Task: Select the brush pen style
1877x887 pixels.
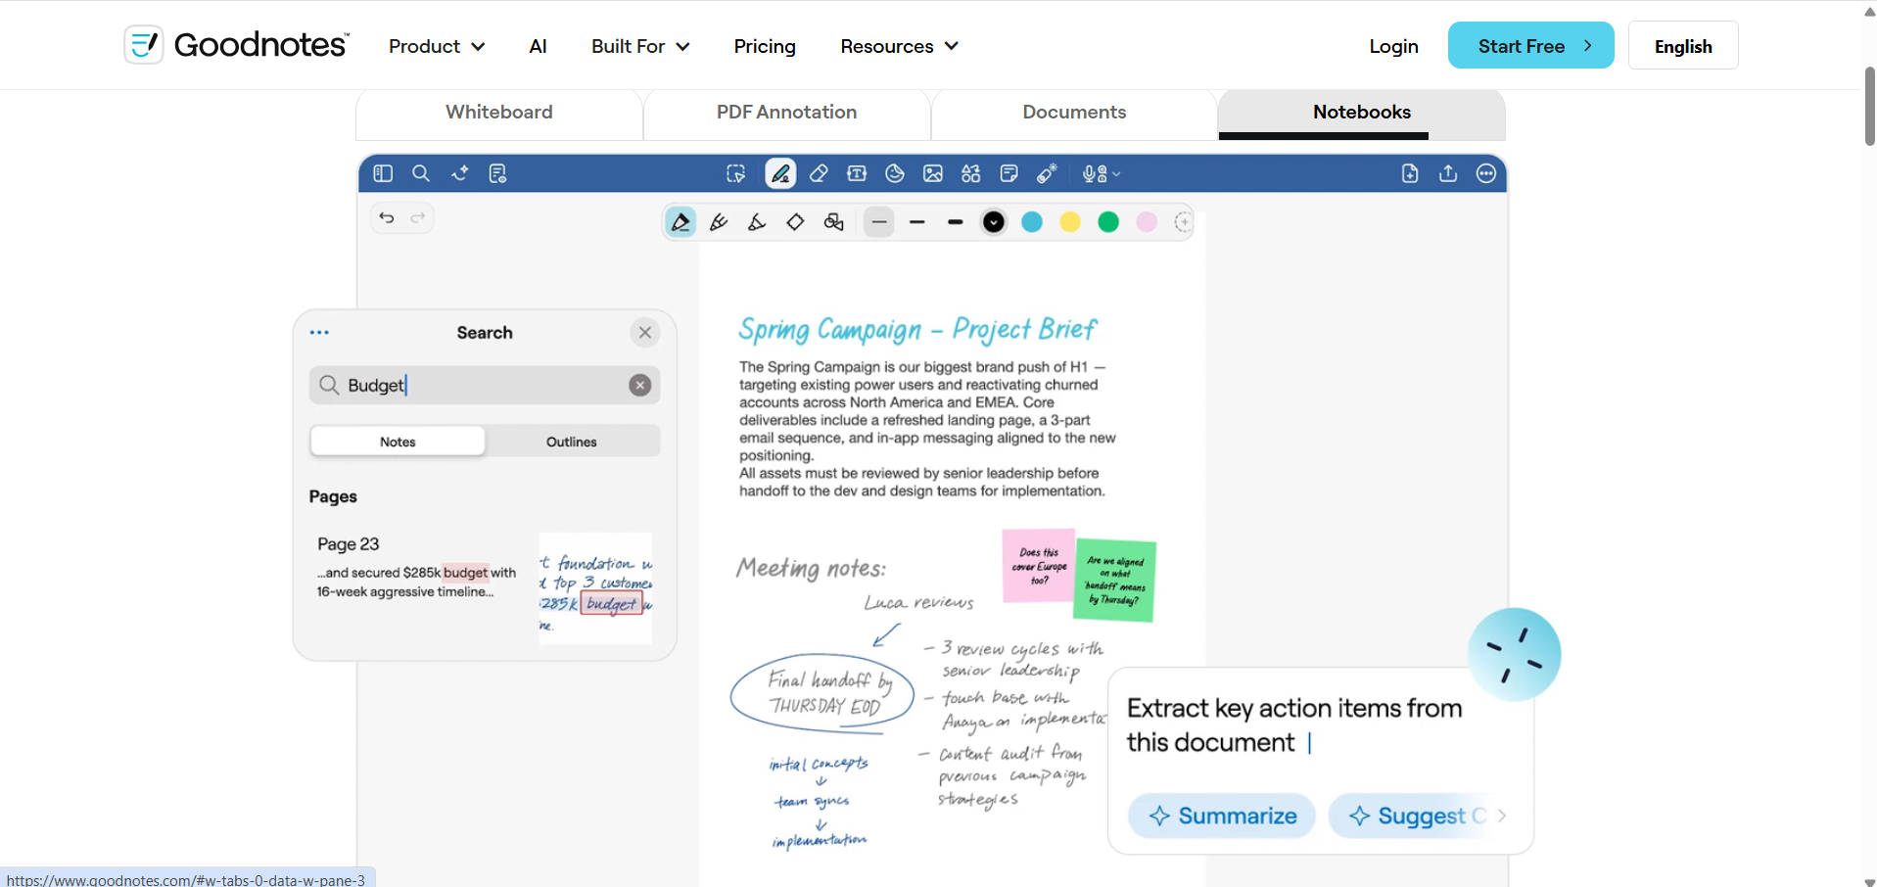Action: pyautogui.click(x=757, y=222)
